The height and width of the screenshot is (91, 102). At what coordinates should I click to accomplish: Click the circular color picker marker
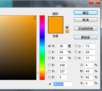(x=35, y=18)
